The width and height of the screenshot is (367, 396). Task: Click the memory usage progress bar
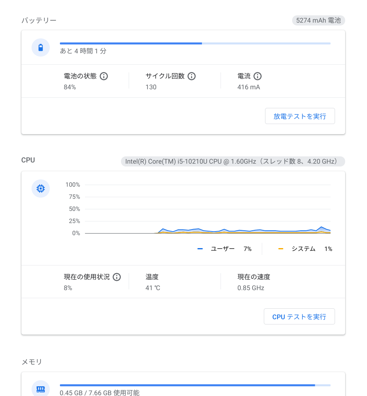(195, 385)
